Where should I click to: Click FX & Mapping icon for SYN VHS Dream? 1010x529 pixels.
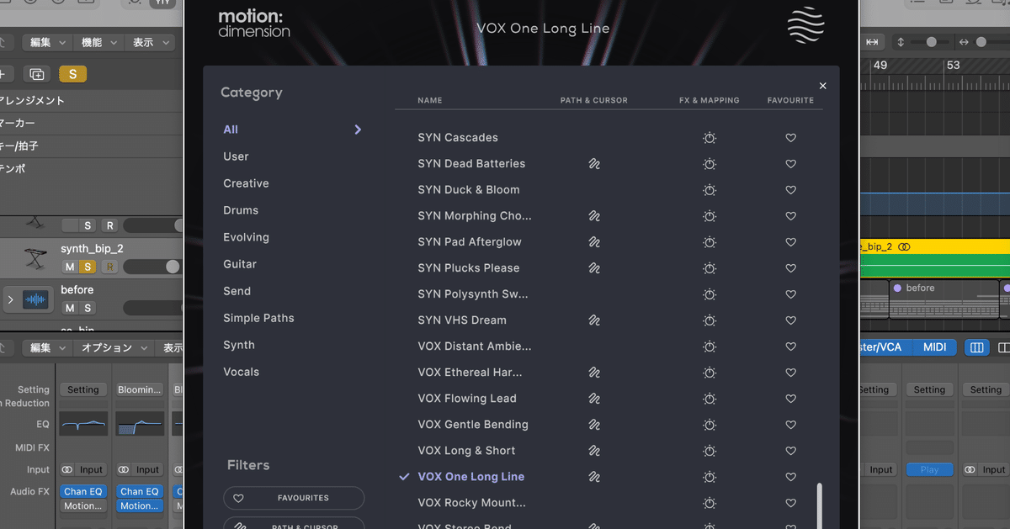click(x=710, y=320)
